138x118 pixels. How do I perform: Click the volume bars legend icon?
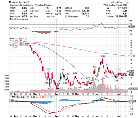[x=11, y=45]
